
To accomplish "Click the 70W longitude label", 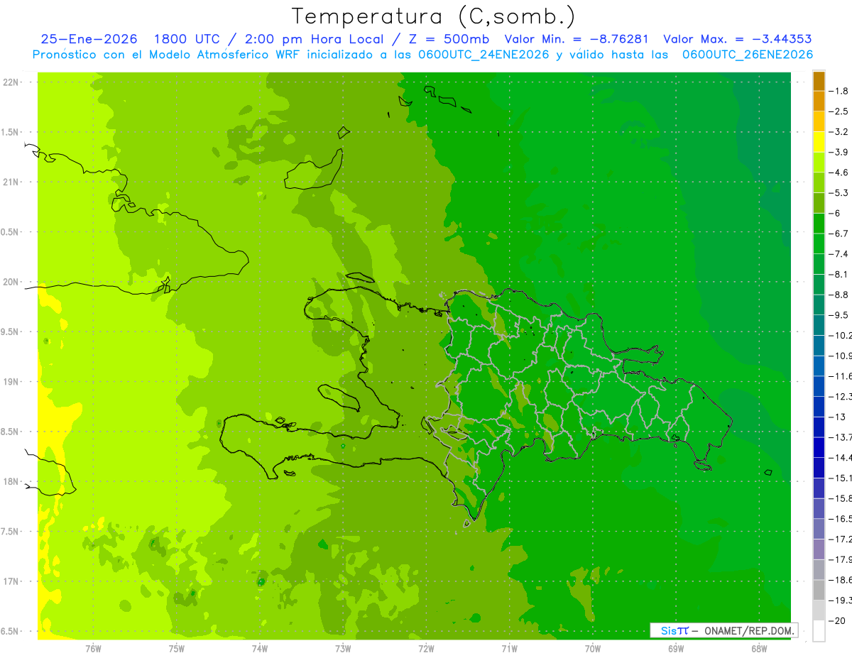I will pos(593,649).
